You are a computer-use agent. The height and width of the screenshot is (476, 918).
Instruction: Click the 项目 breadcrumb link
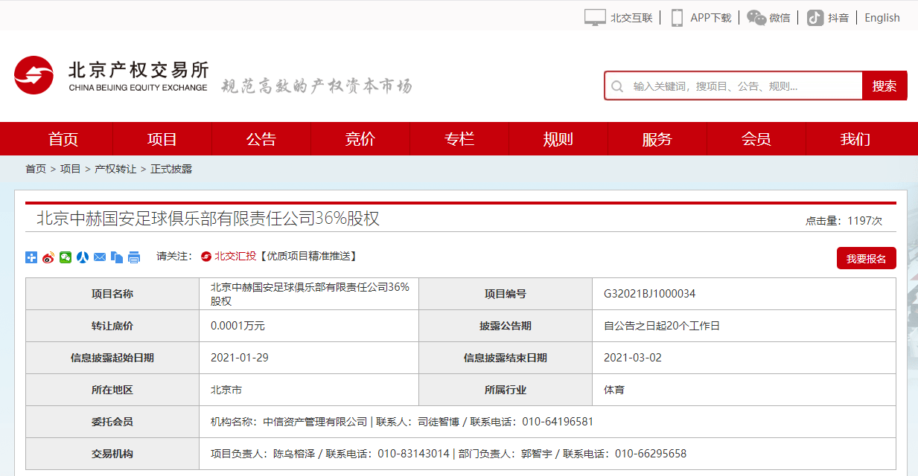(71, 169)
